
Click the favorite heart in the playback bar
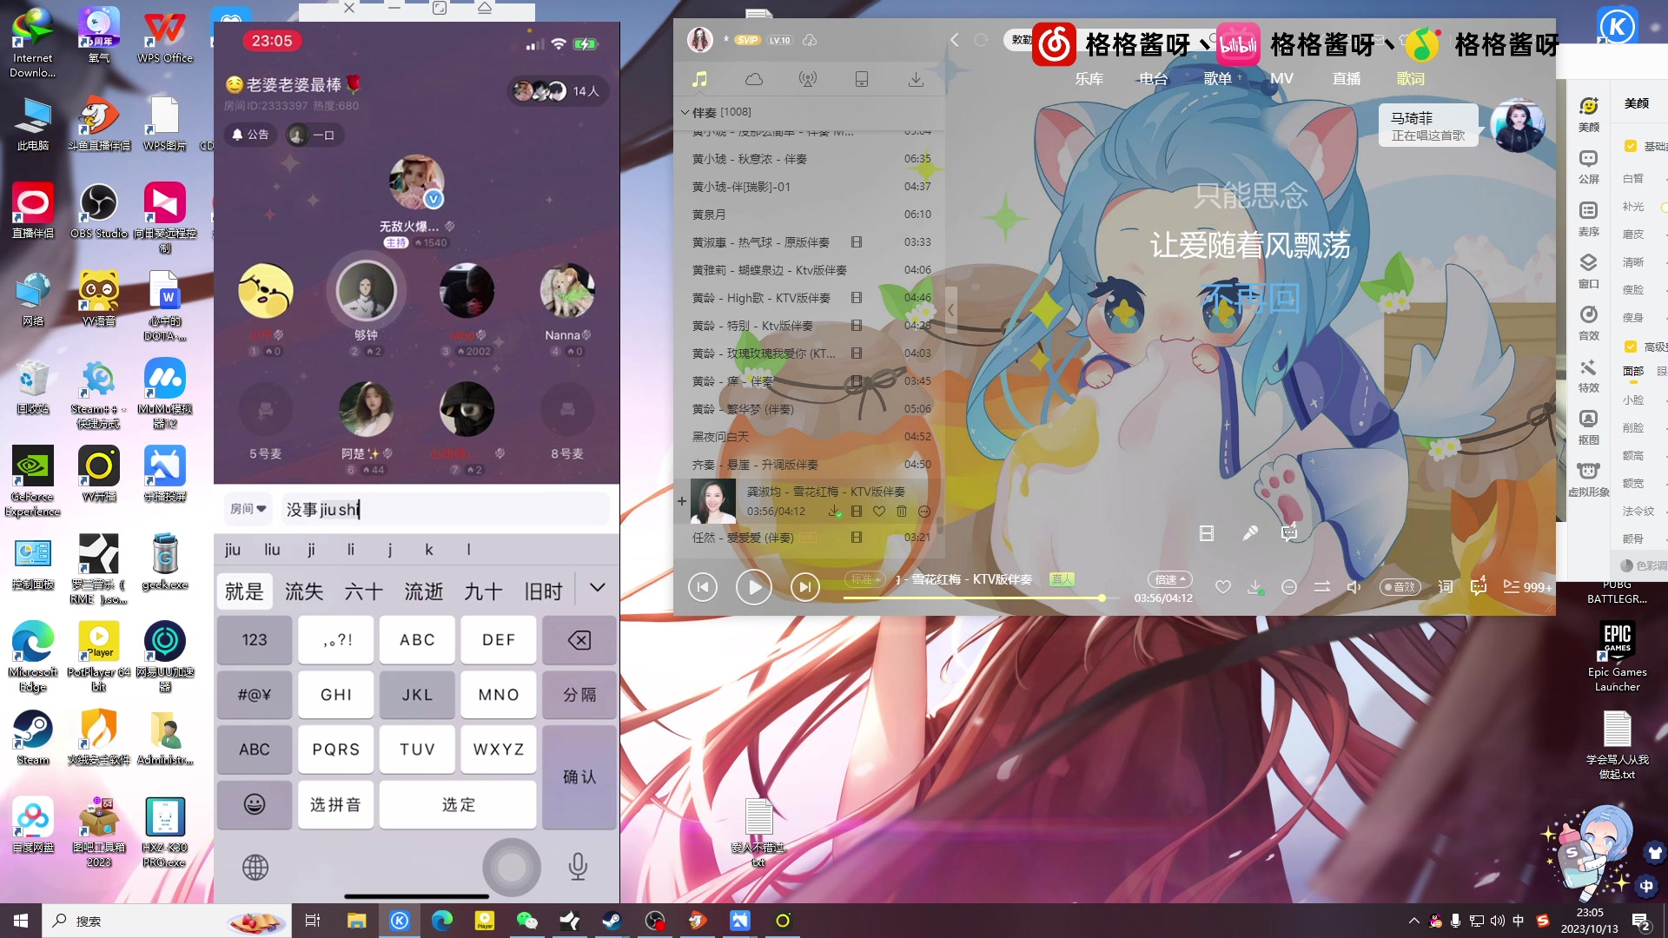coord(1222,587)
